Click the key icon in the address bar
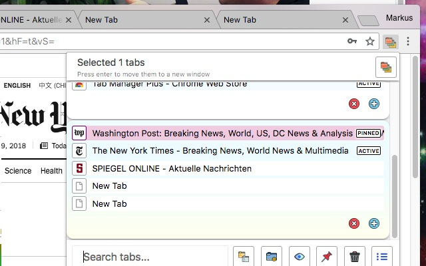This screenshot has width=426, height=266. [x=352, y=42]
